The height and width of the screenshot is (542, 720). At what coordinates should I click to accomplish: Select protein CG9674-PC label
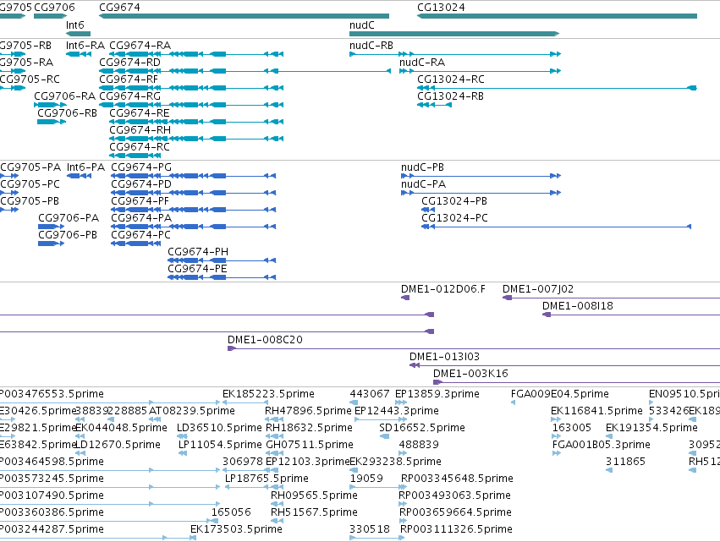point(141,235)
